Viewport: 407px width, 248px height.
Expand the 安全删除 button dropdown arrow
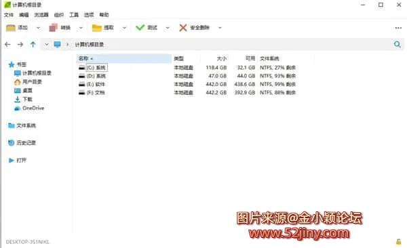click(220, 28)
